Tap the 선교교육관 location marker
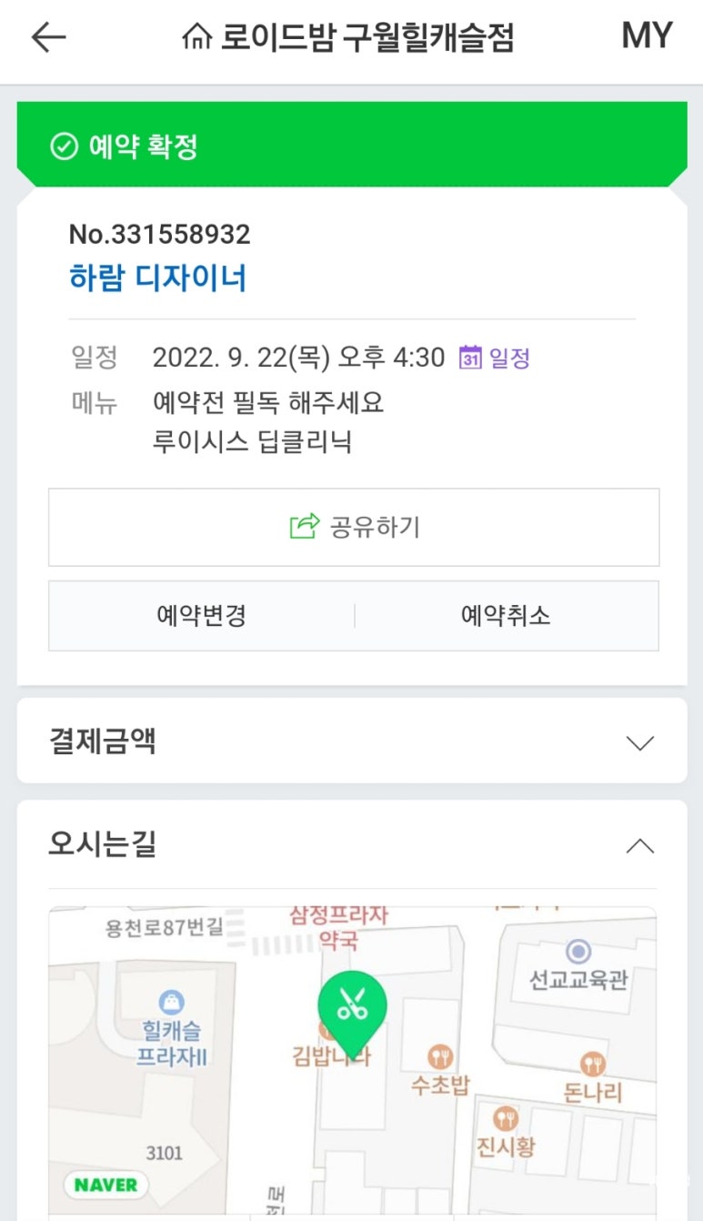The image size is (703, 1221). [578, 952]
